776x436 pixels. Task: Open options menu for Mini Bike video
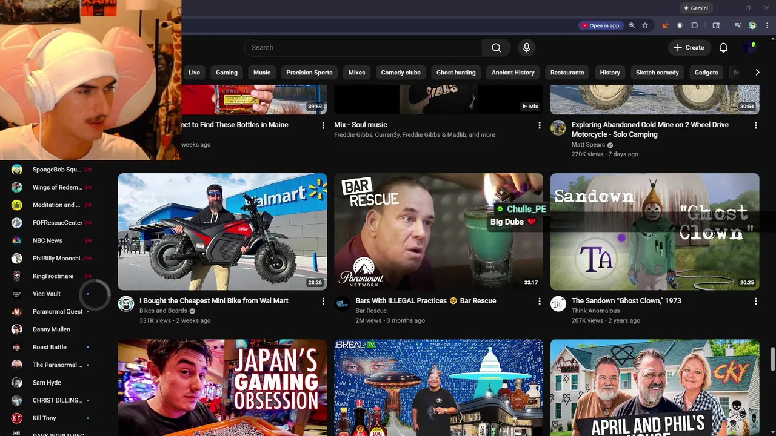(323, 301)
